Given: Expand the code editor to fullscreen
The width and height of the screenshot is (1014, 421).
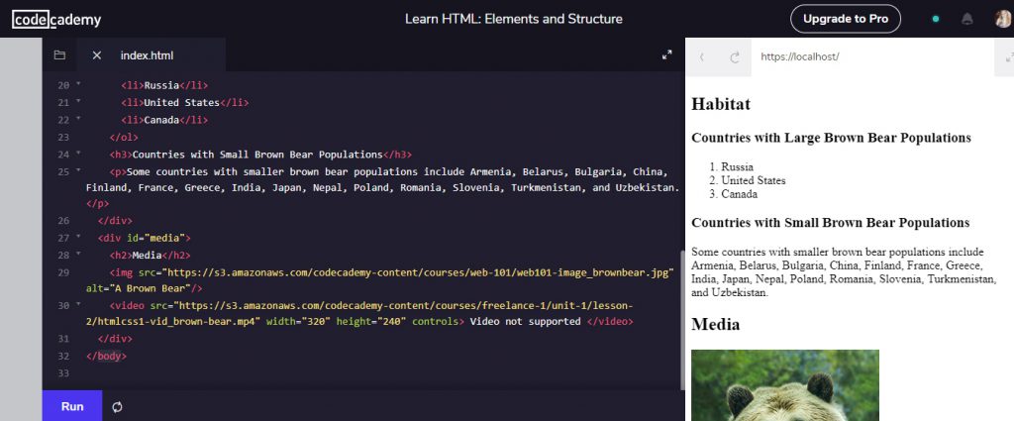Looking at the screenshot, I should tap(666, 55).
